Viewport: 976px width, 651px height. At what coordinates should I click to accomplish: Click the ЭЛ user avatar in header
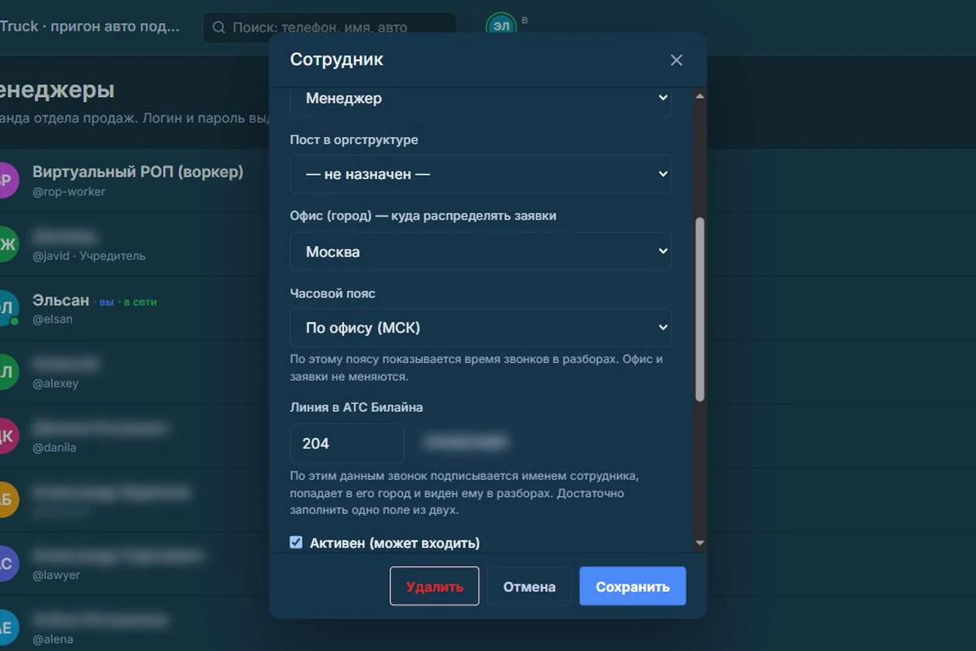(x=501, y=26)
